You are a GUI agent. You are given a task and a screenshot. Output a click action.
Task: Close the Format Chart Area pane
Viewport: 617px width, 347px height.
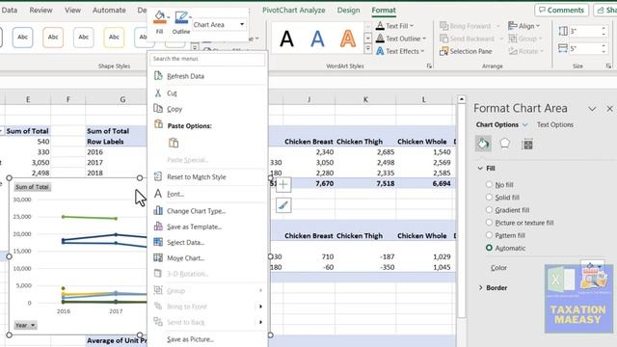click(x=609, y=109)
